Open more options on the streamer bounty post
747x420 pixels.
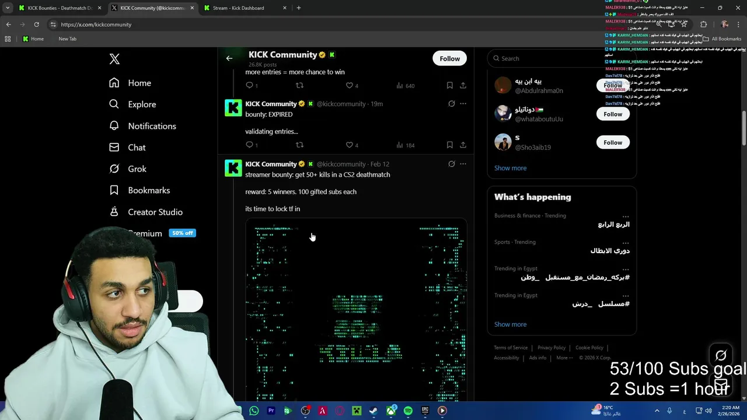coord(463,164)
